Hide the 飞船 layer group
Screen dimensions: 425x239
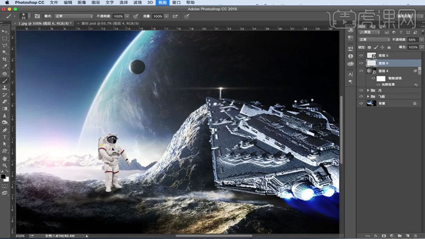click(x=361, y=97)
